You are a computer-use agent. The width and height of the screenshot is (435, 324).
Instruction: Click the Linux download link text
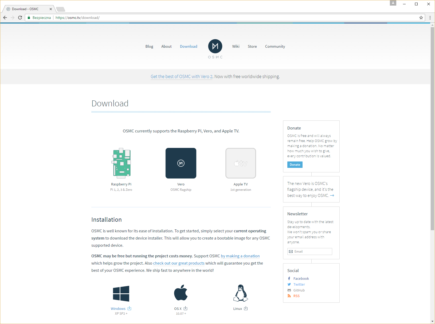click(238, 309)
